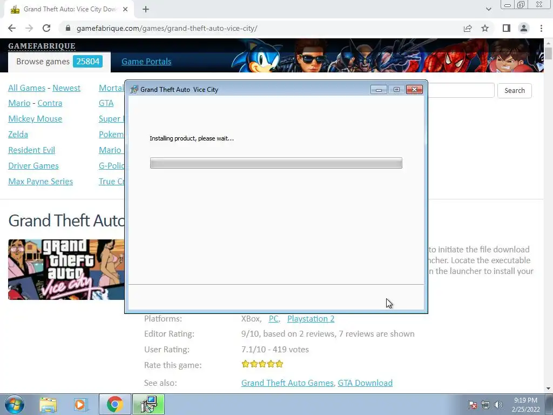This screenshot has width=553, height=415.
Task: Click the address bar URL field
Action: point(261,28)
